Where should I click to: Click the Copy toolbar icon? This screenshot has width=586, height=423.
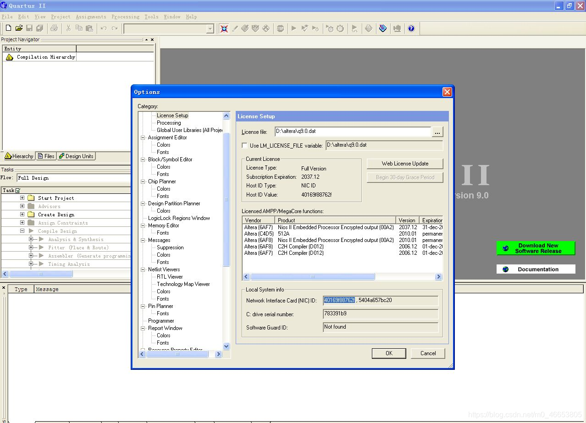tap(79, 28)
